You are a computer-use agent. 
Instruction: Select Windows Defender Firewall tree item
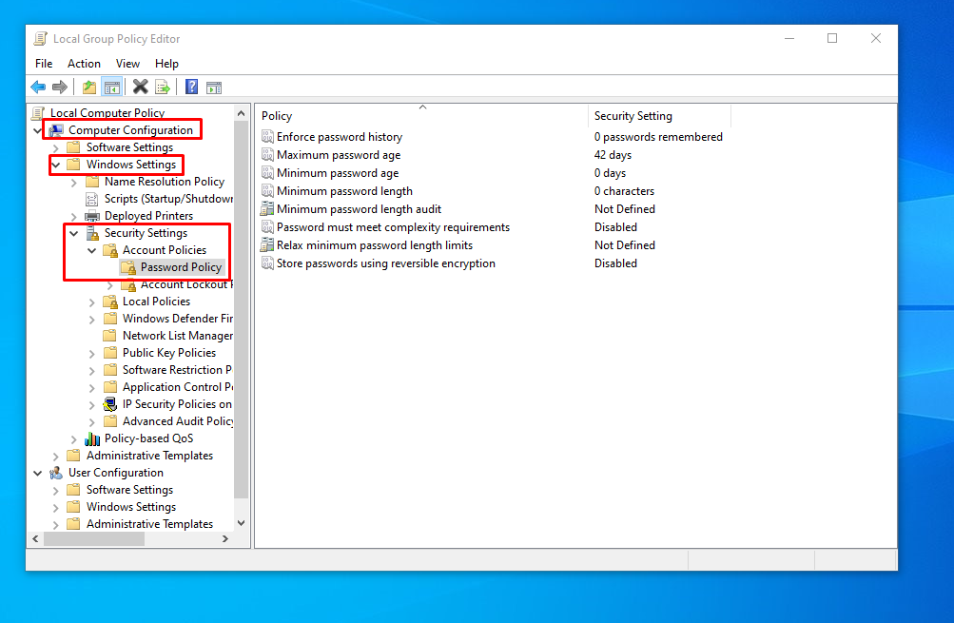178,319
